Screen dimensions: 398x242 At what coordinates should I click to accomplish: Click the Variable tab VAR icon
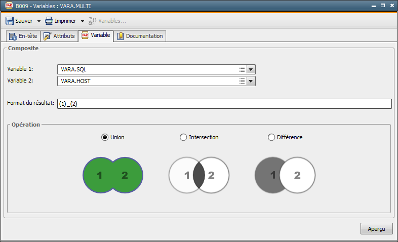coord(85,35)
